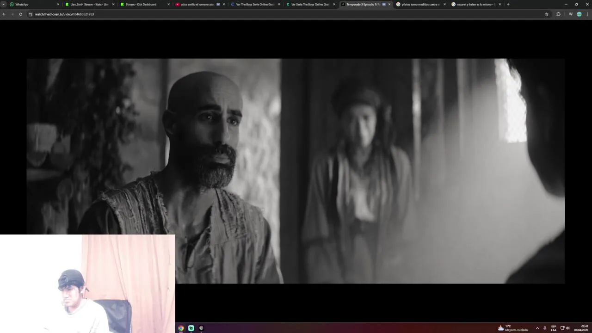The image size is (592, 333).
Task: Bookmark this page with star icon
Action: pos(547,14)
